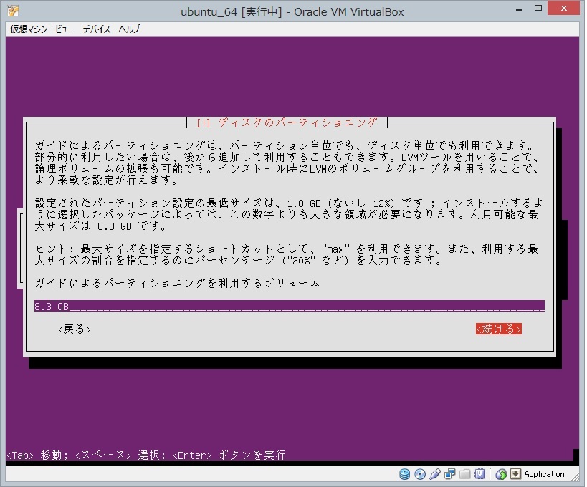Click the Application host key label
The height and width of the screenshot is (487, 587).
pos(544,474)
